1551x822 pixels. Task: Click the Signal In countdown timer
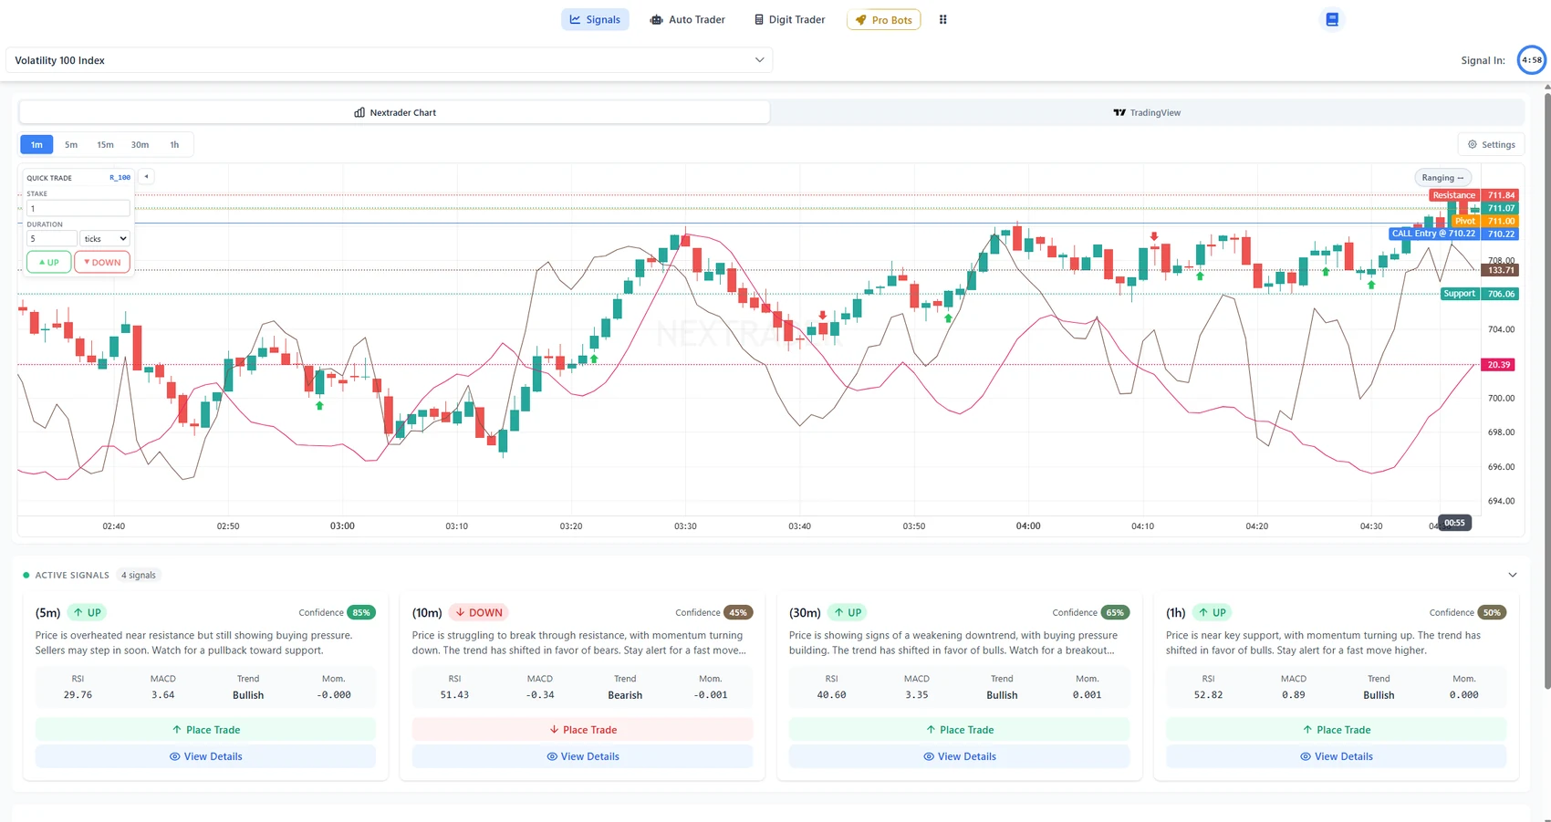point(1532,60)
